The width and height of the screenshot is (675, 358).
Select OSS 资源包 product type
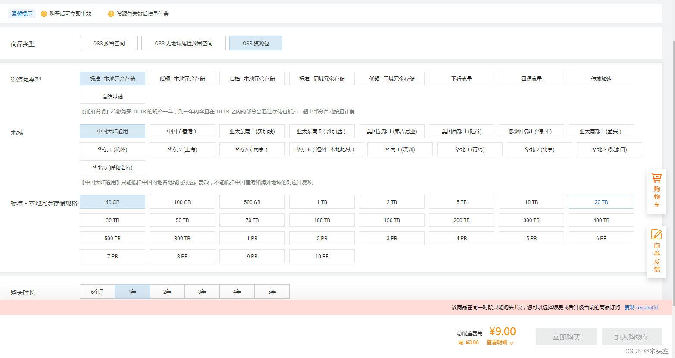tap(256, 43)
